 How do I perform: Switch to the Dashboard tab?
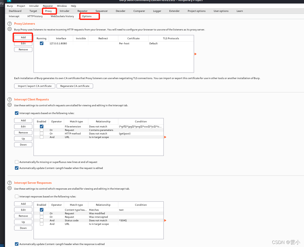[15, 11]
